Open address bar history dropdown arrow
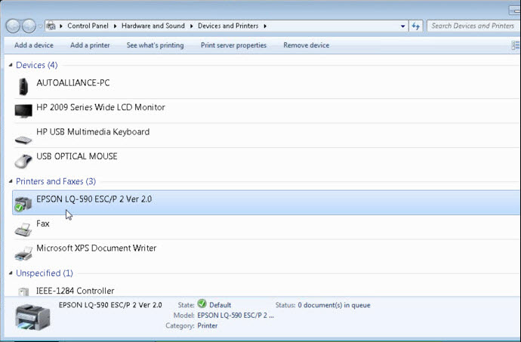The height and width of the screenshot is (342, 521). click(401, 26)
